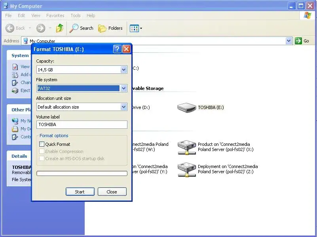The height and width of the screenshot is (237, 317).
Task: Click the Details panel header
Action: point(19,156)
